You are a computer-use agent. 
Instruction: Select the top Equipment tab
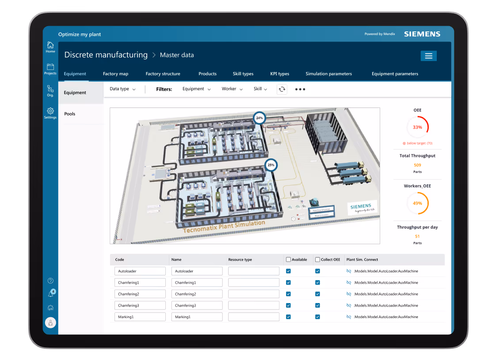[75, 74]
